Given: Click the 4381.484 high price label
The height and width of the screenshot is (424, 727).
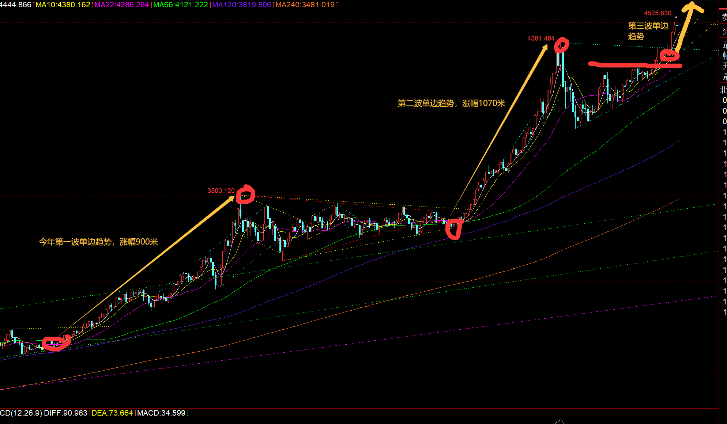Looking at the screenshot, I should tap(541, 38).
